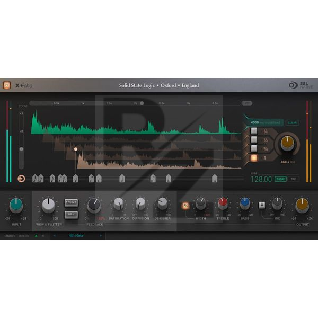Click the TAP tempo button
318x318 pixels.
coord(294,179)
